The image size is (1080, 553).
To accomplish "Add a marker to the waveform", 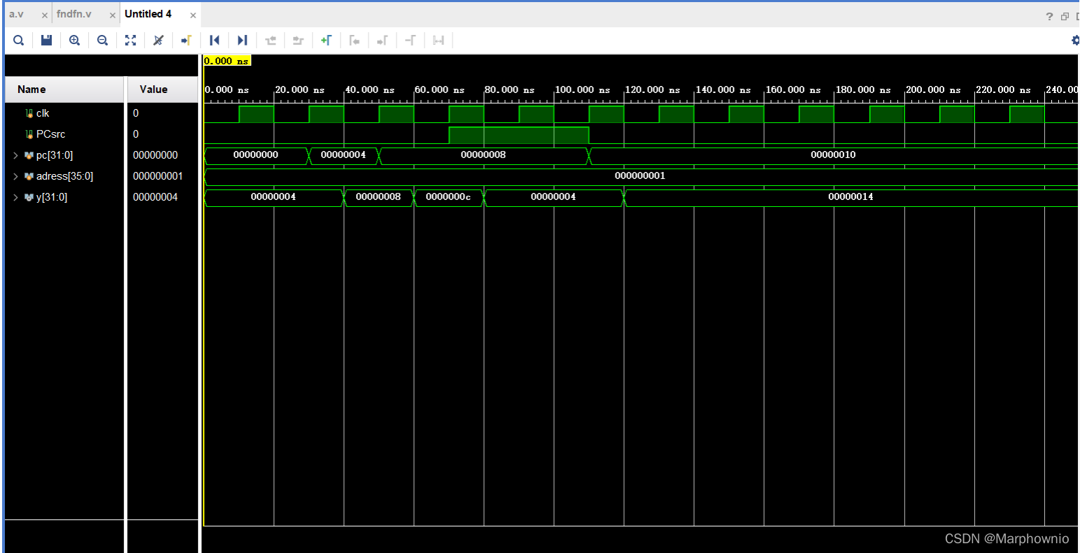I will click(327, 41).
